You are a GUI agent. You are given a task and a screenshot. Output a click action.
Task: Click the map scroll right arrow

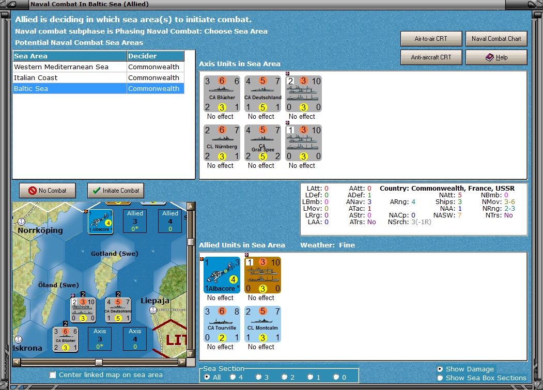coord(182,362)
